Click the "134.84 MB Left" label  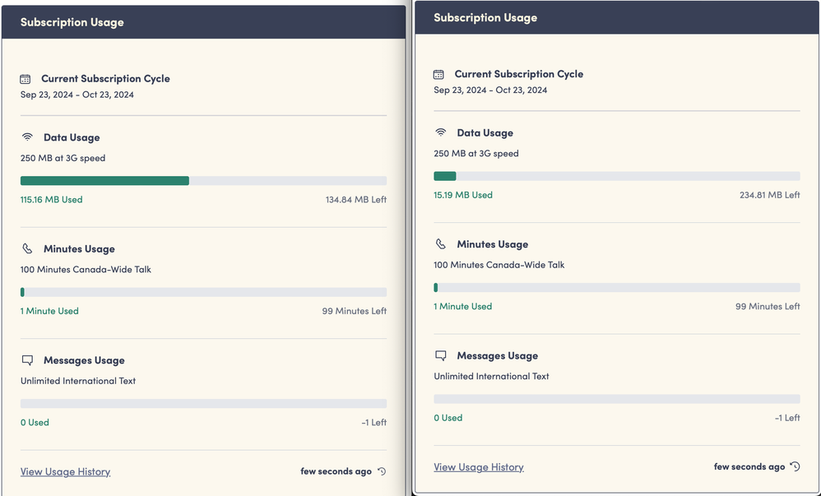coord(355,199)
